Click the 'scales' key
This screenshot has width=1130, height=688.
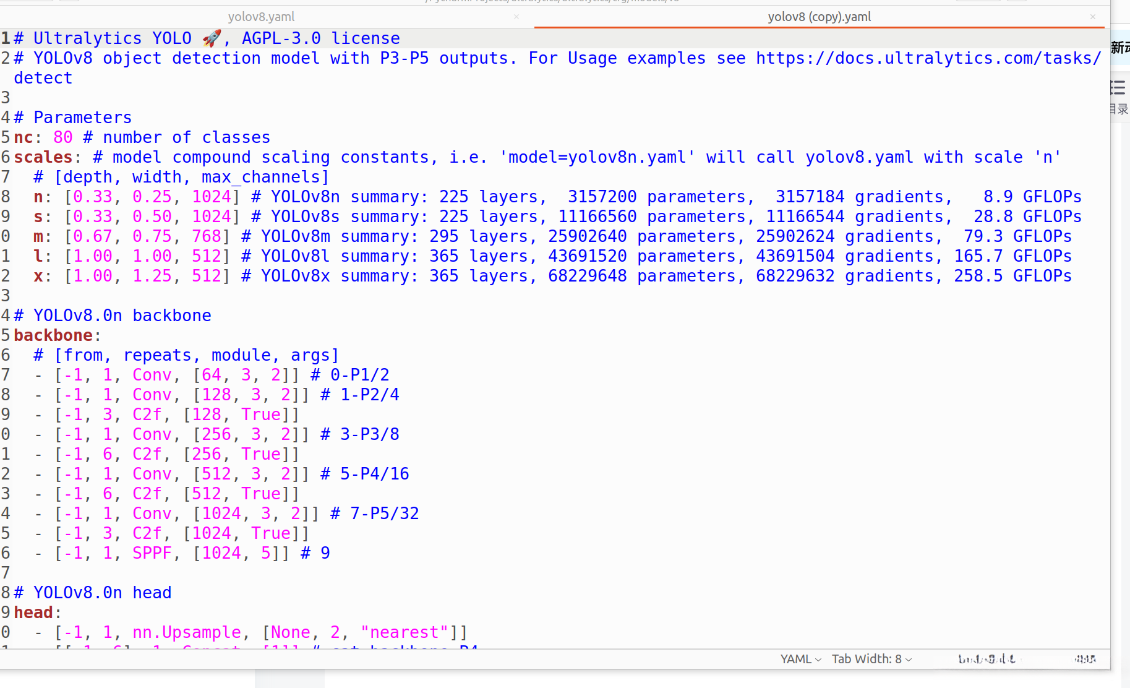(x=43, y=157)
